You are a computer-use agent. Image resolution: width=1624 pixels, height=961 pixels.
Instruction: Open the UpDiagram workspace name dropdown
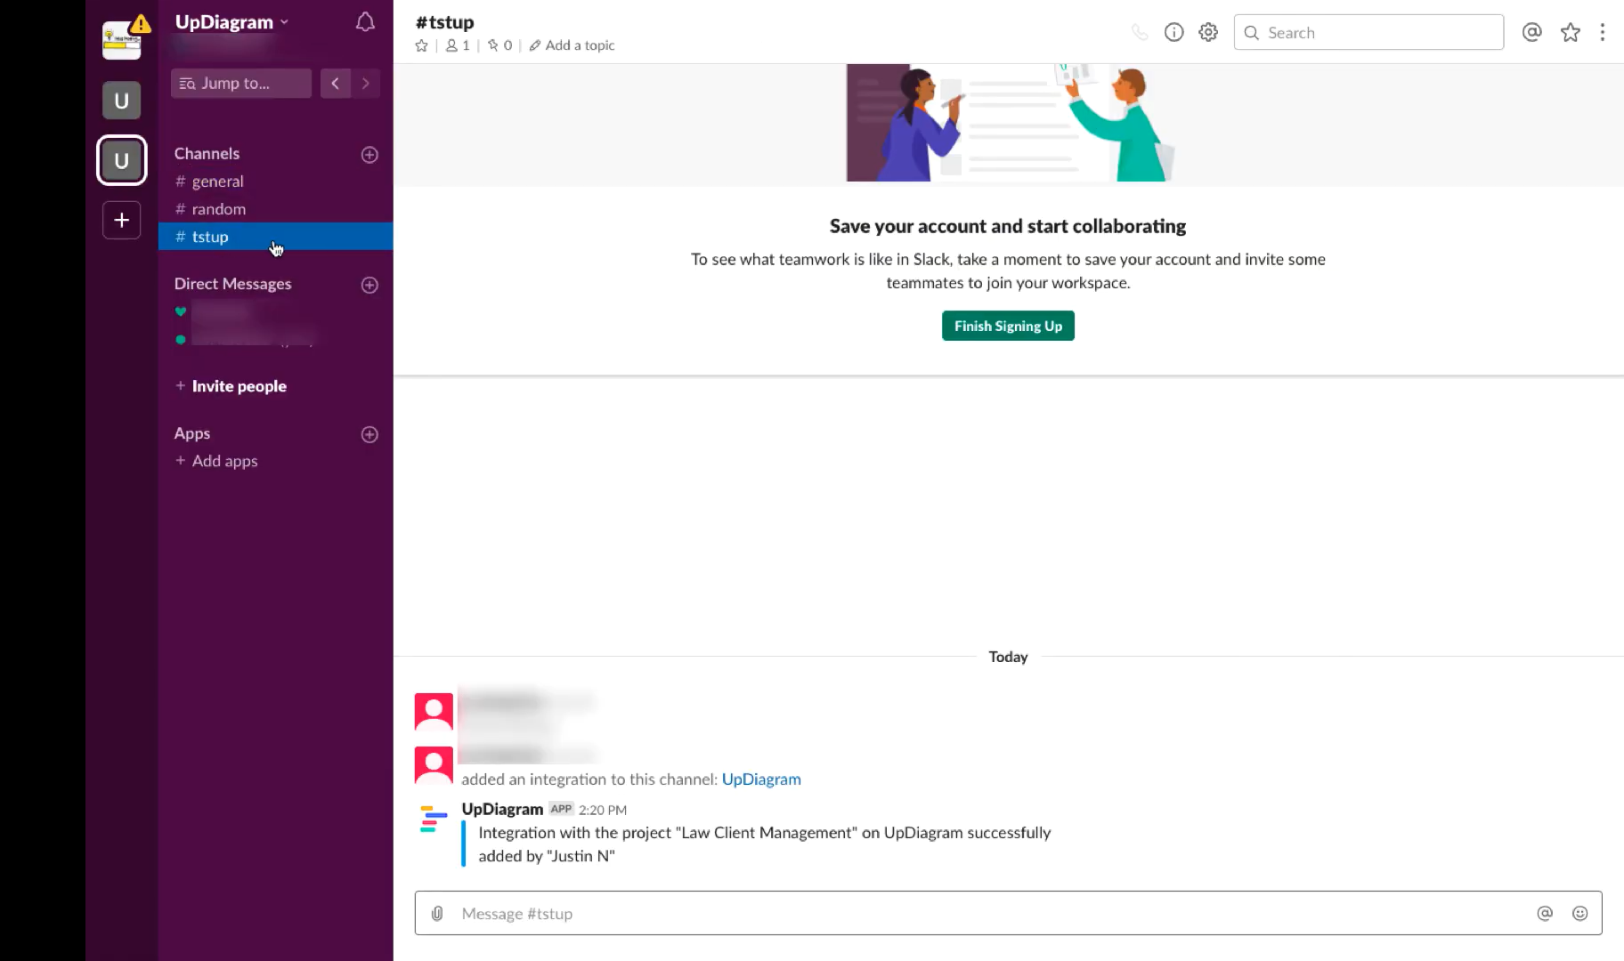click(231, 22)
